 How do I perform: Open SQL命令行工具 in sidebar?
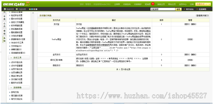pos(17,43)
